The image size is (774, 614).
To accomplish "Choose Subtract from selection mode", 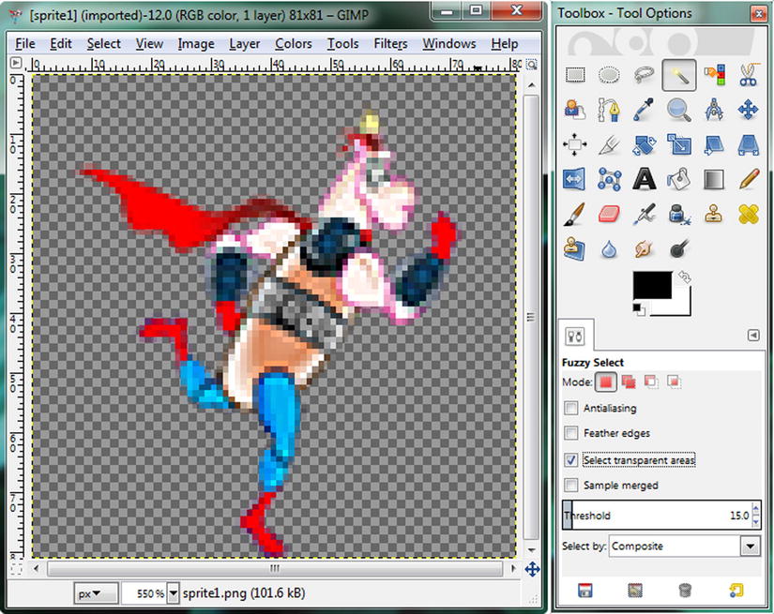I will tap(651, 382).
